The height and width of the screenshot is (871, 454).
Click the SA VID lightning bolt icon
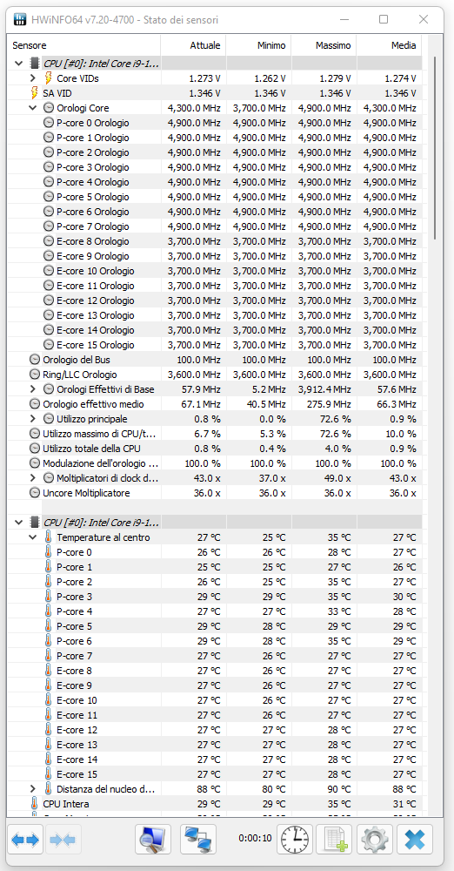[x=35, y=93]
